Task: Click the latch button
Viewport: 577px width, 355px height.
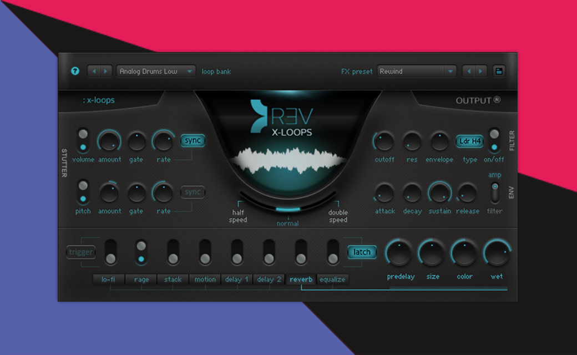Action: point(362,252)
